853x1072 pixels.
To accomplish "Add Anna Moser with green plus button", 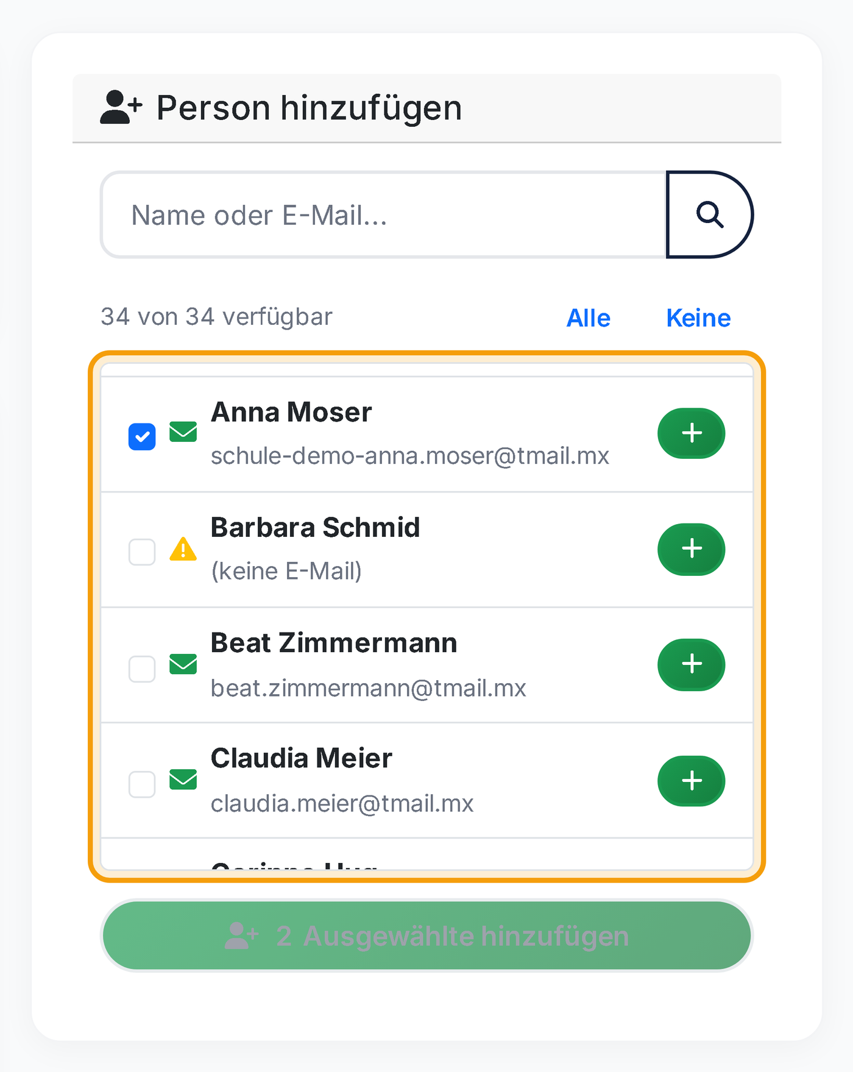I will coord(691,433).
